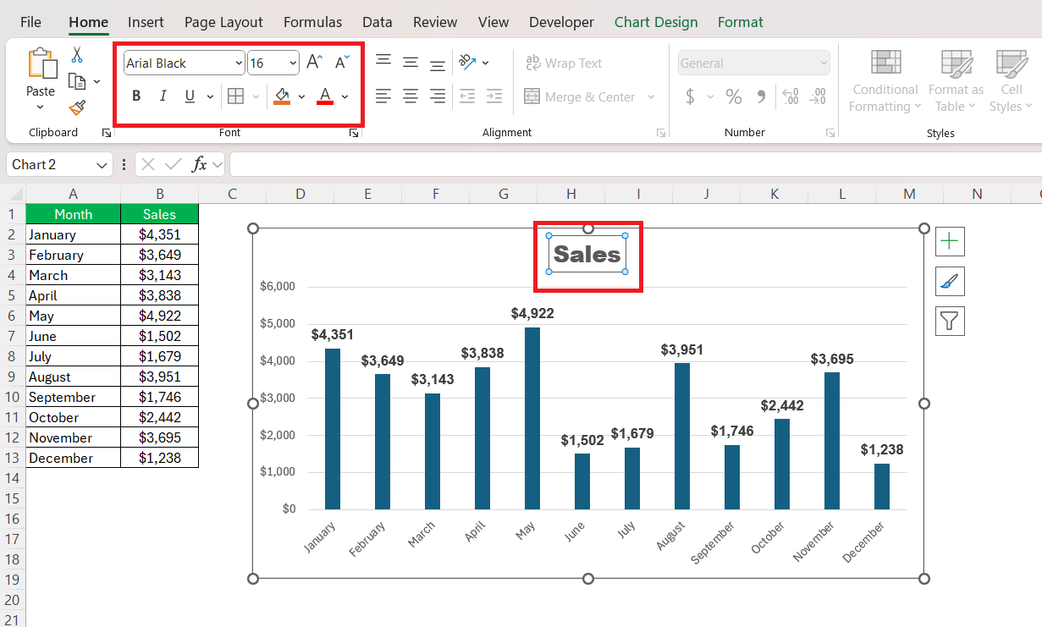Click the Borders grid icon

point(236,96)
